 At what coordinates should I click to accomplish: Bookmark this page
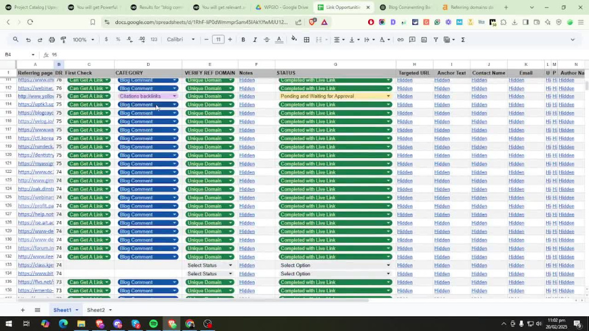[92, 22]
